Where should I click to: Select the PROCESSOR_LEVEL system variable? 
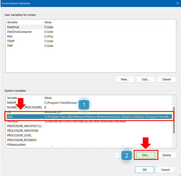[x=89, y=135]
